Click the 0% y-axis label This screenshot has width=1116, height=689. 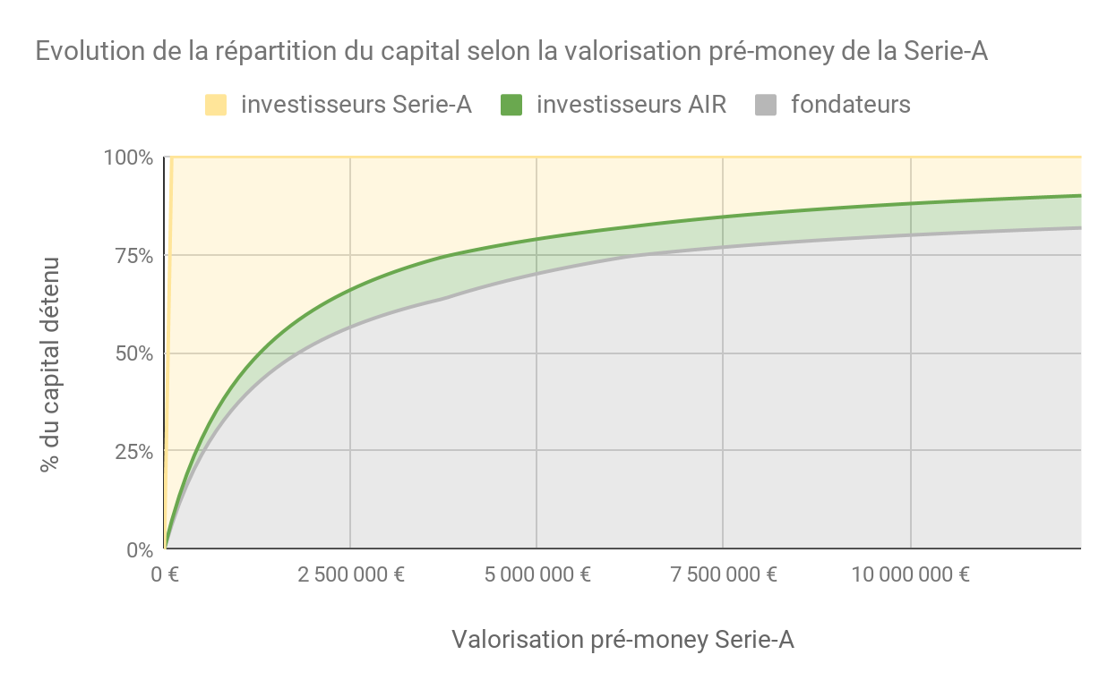[140, 549]
